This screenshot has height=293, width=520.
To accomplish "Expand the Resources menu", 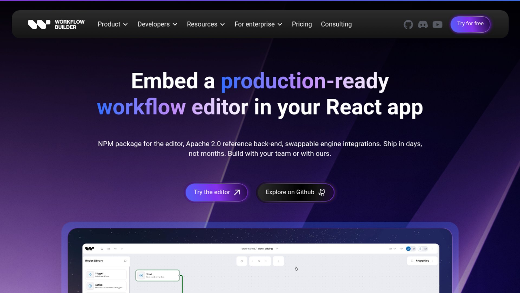I will point(206,24).
